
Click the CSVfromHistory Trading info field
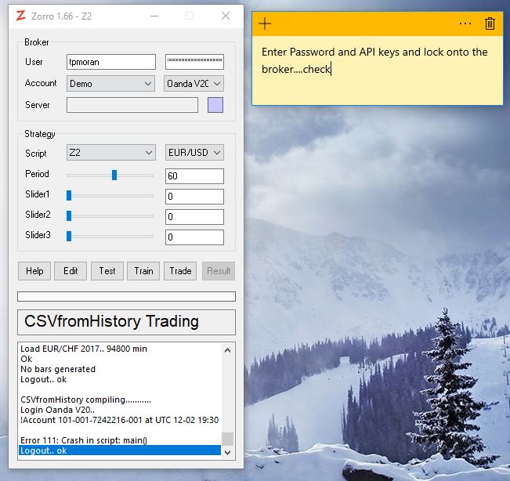click(x=126, y=322)
